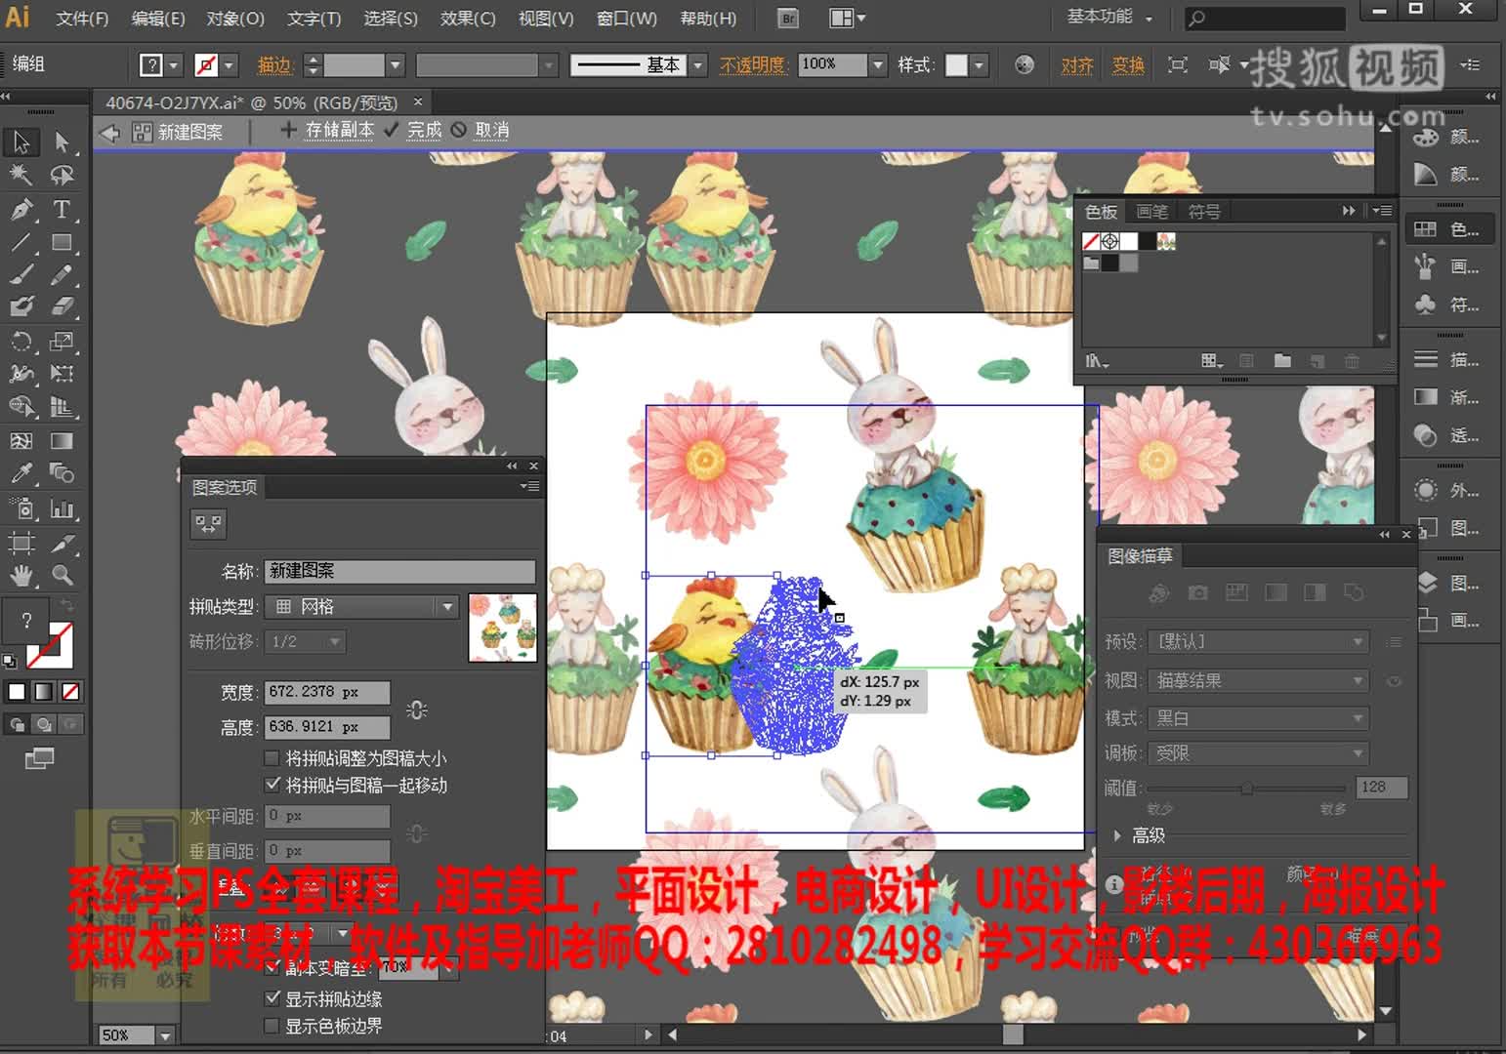Open the Image Trace view dropdown
Viewport: 1506px width, 1054px height.
1258,680
